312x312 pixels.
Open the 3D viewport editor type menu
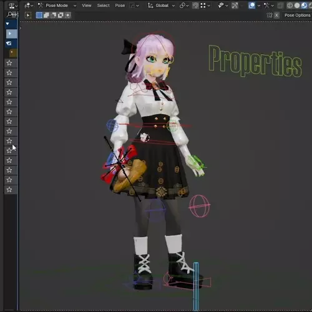tap(29, 6)
